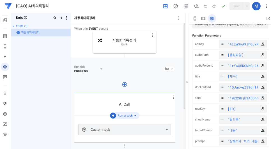Open the app preview eye icon
The image size is (271, 149).
click(x=166, y=6)
